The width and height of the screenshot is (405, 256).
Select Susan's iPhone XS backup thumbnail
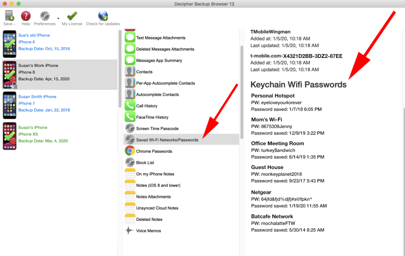9,136
